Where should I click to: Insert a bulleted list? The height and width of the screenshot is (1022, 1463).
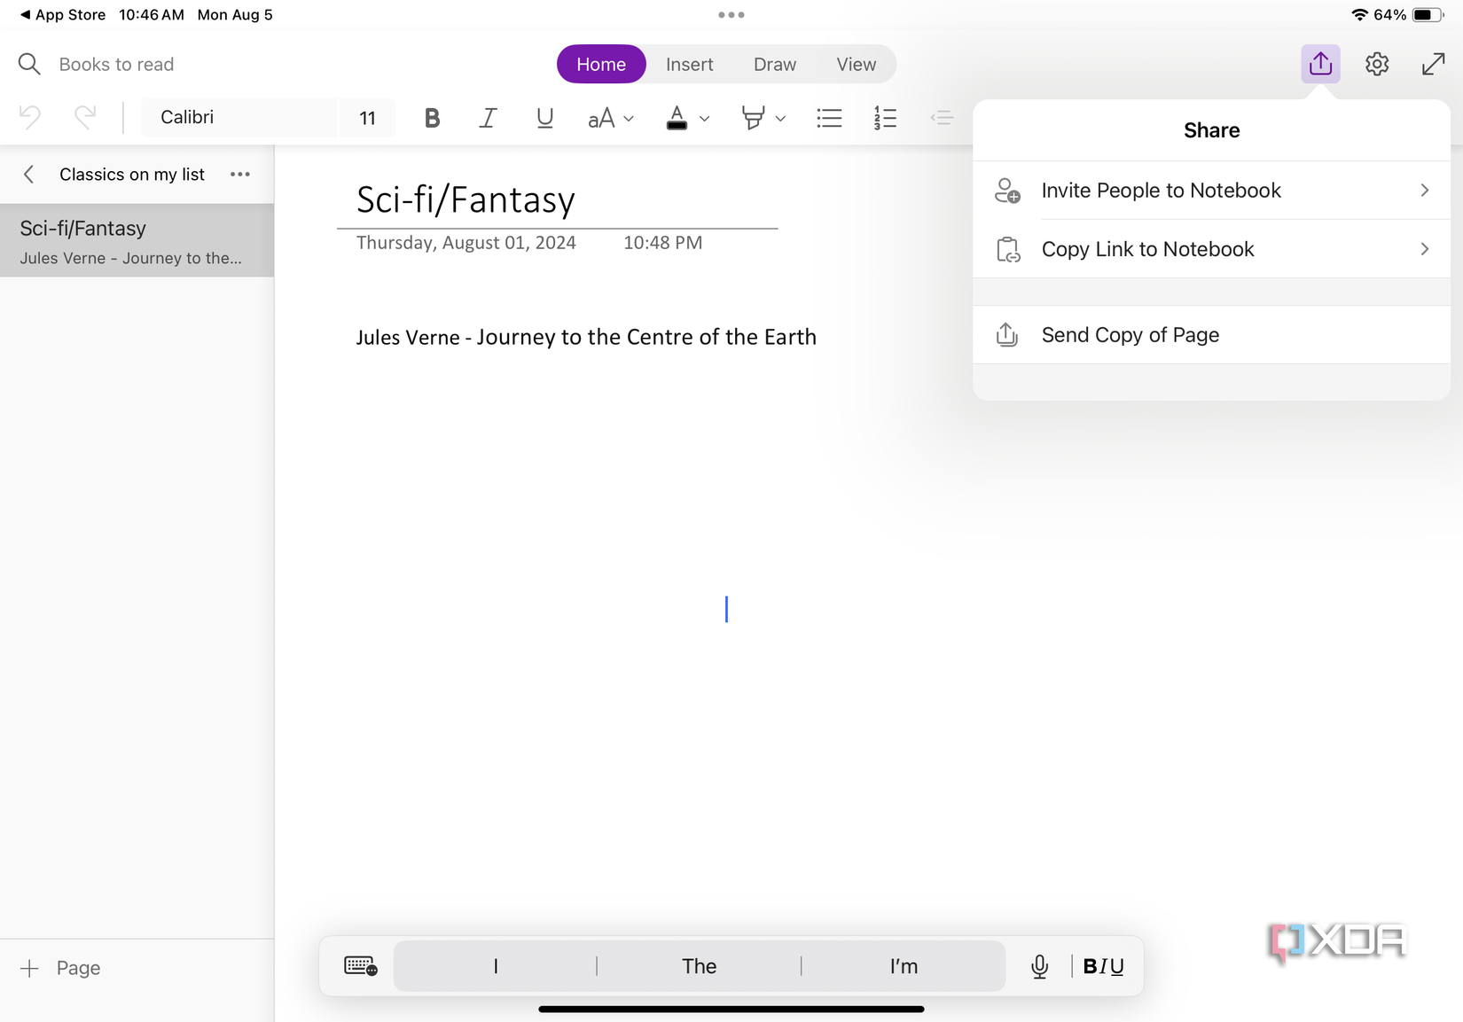829,118
